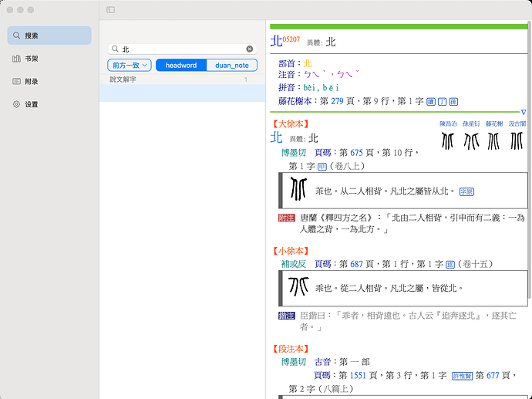Click the seal glyph under 陳昌治
Screen dimensions: 532x399
448,141
